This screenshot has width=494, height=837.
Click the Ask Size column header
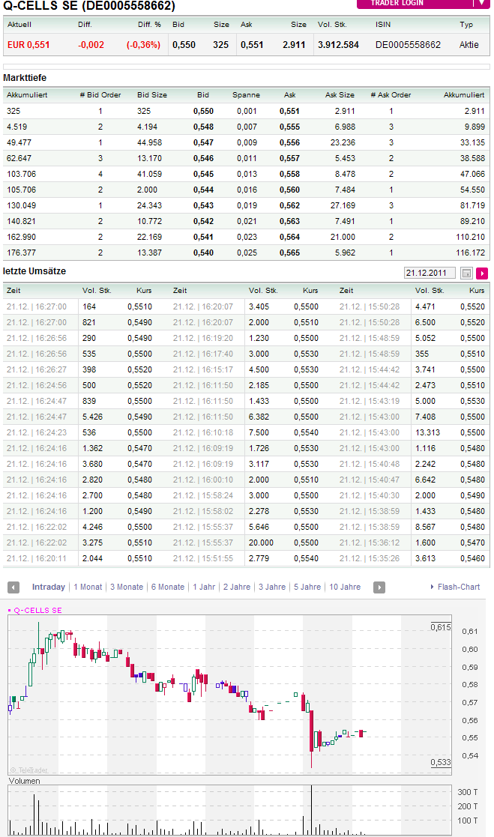(340, 95)
